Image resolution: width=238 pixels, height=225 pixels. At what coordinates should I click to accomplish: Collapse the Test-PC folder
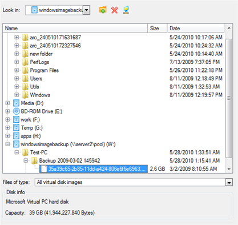pyautogui.click(x=17, y=152)
